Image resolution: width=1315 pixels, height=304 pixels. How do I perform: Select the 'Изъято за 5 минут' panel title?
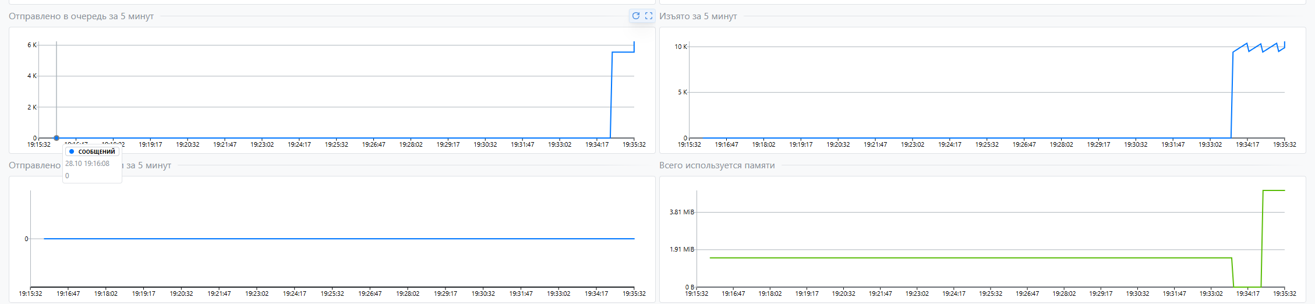(698, 16)
